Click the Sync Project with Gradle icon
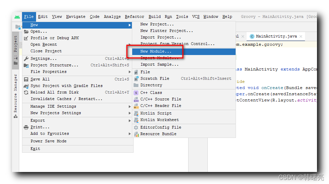329x184 pixels. click(x=26, y=86)
